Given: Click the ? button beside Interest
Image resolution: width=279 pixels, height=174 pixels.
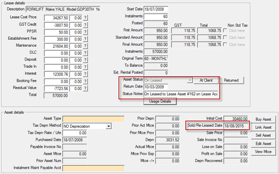Looking at the screenshot, I should (x=86, y=74).
